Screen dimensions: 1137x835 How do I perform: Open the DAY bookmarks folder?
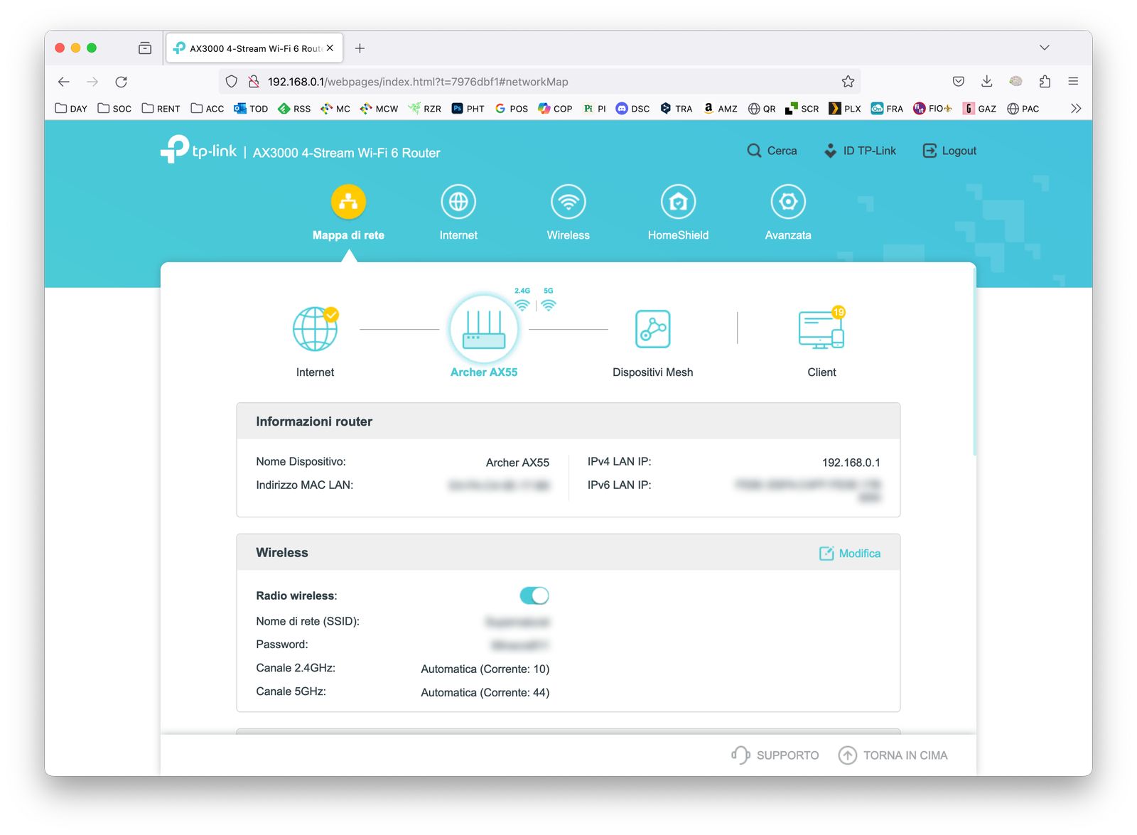[71, 109]
